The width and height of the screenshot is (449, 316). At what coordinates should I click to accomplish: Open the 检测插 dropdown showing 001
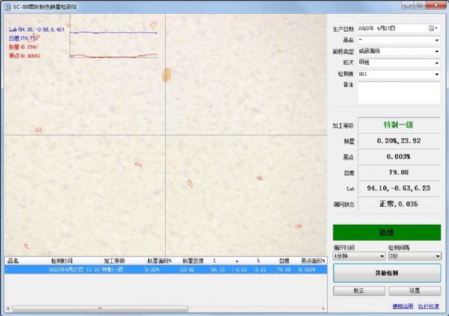(437, 74)
